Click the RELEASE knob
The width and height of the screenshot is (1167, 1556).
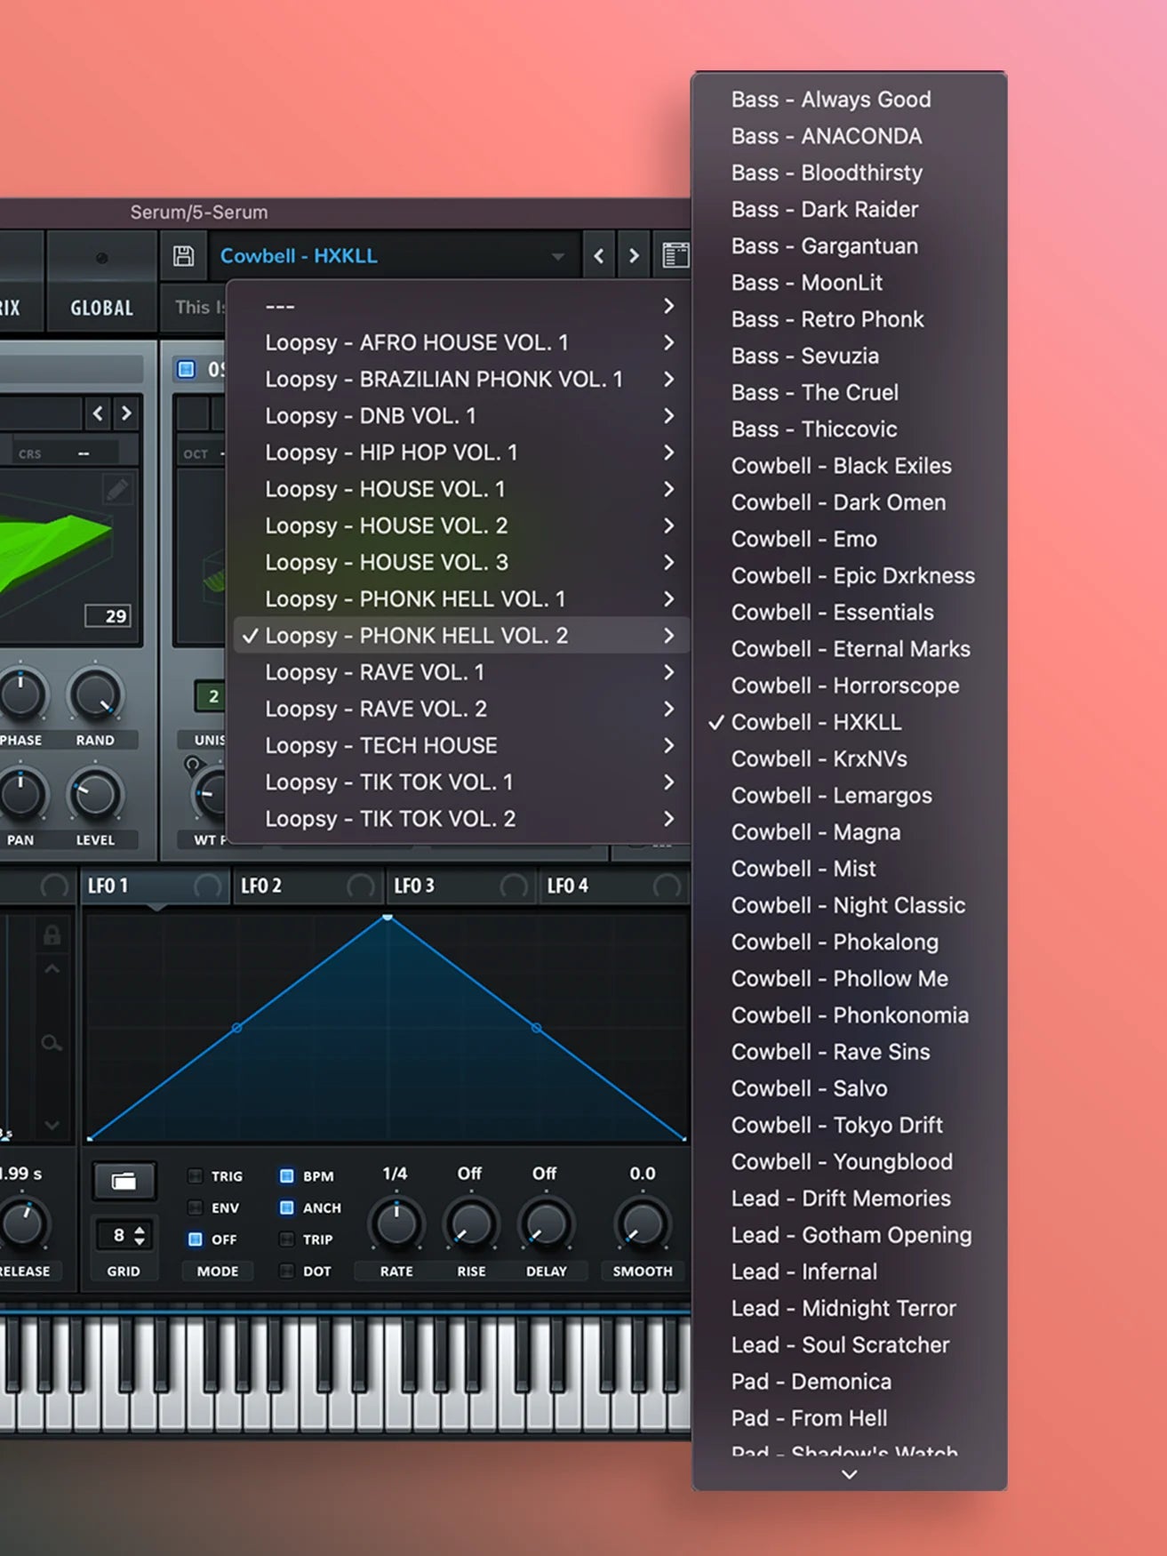23,1224
